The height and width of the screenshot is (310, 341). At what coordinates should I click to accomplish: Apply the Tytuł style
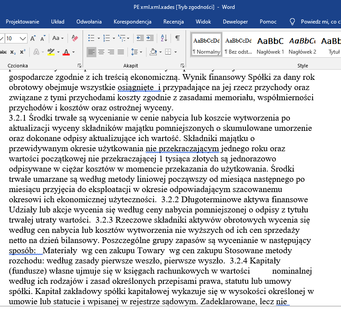tap(330, 45)
